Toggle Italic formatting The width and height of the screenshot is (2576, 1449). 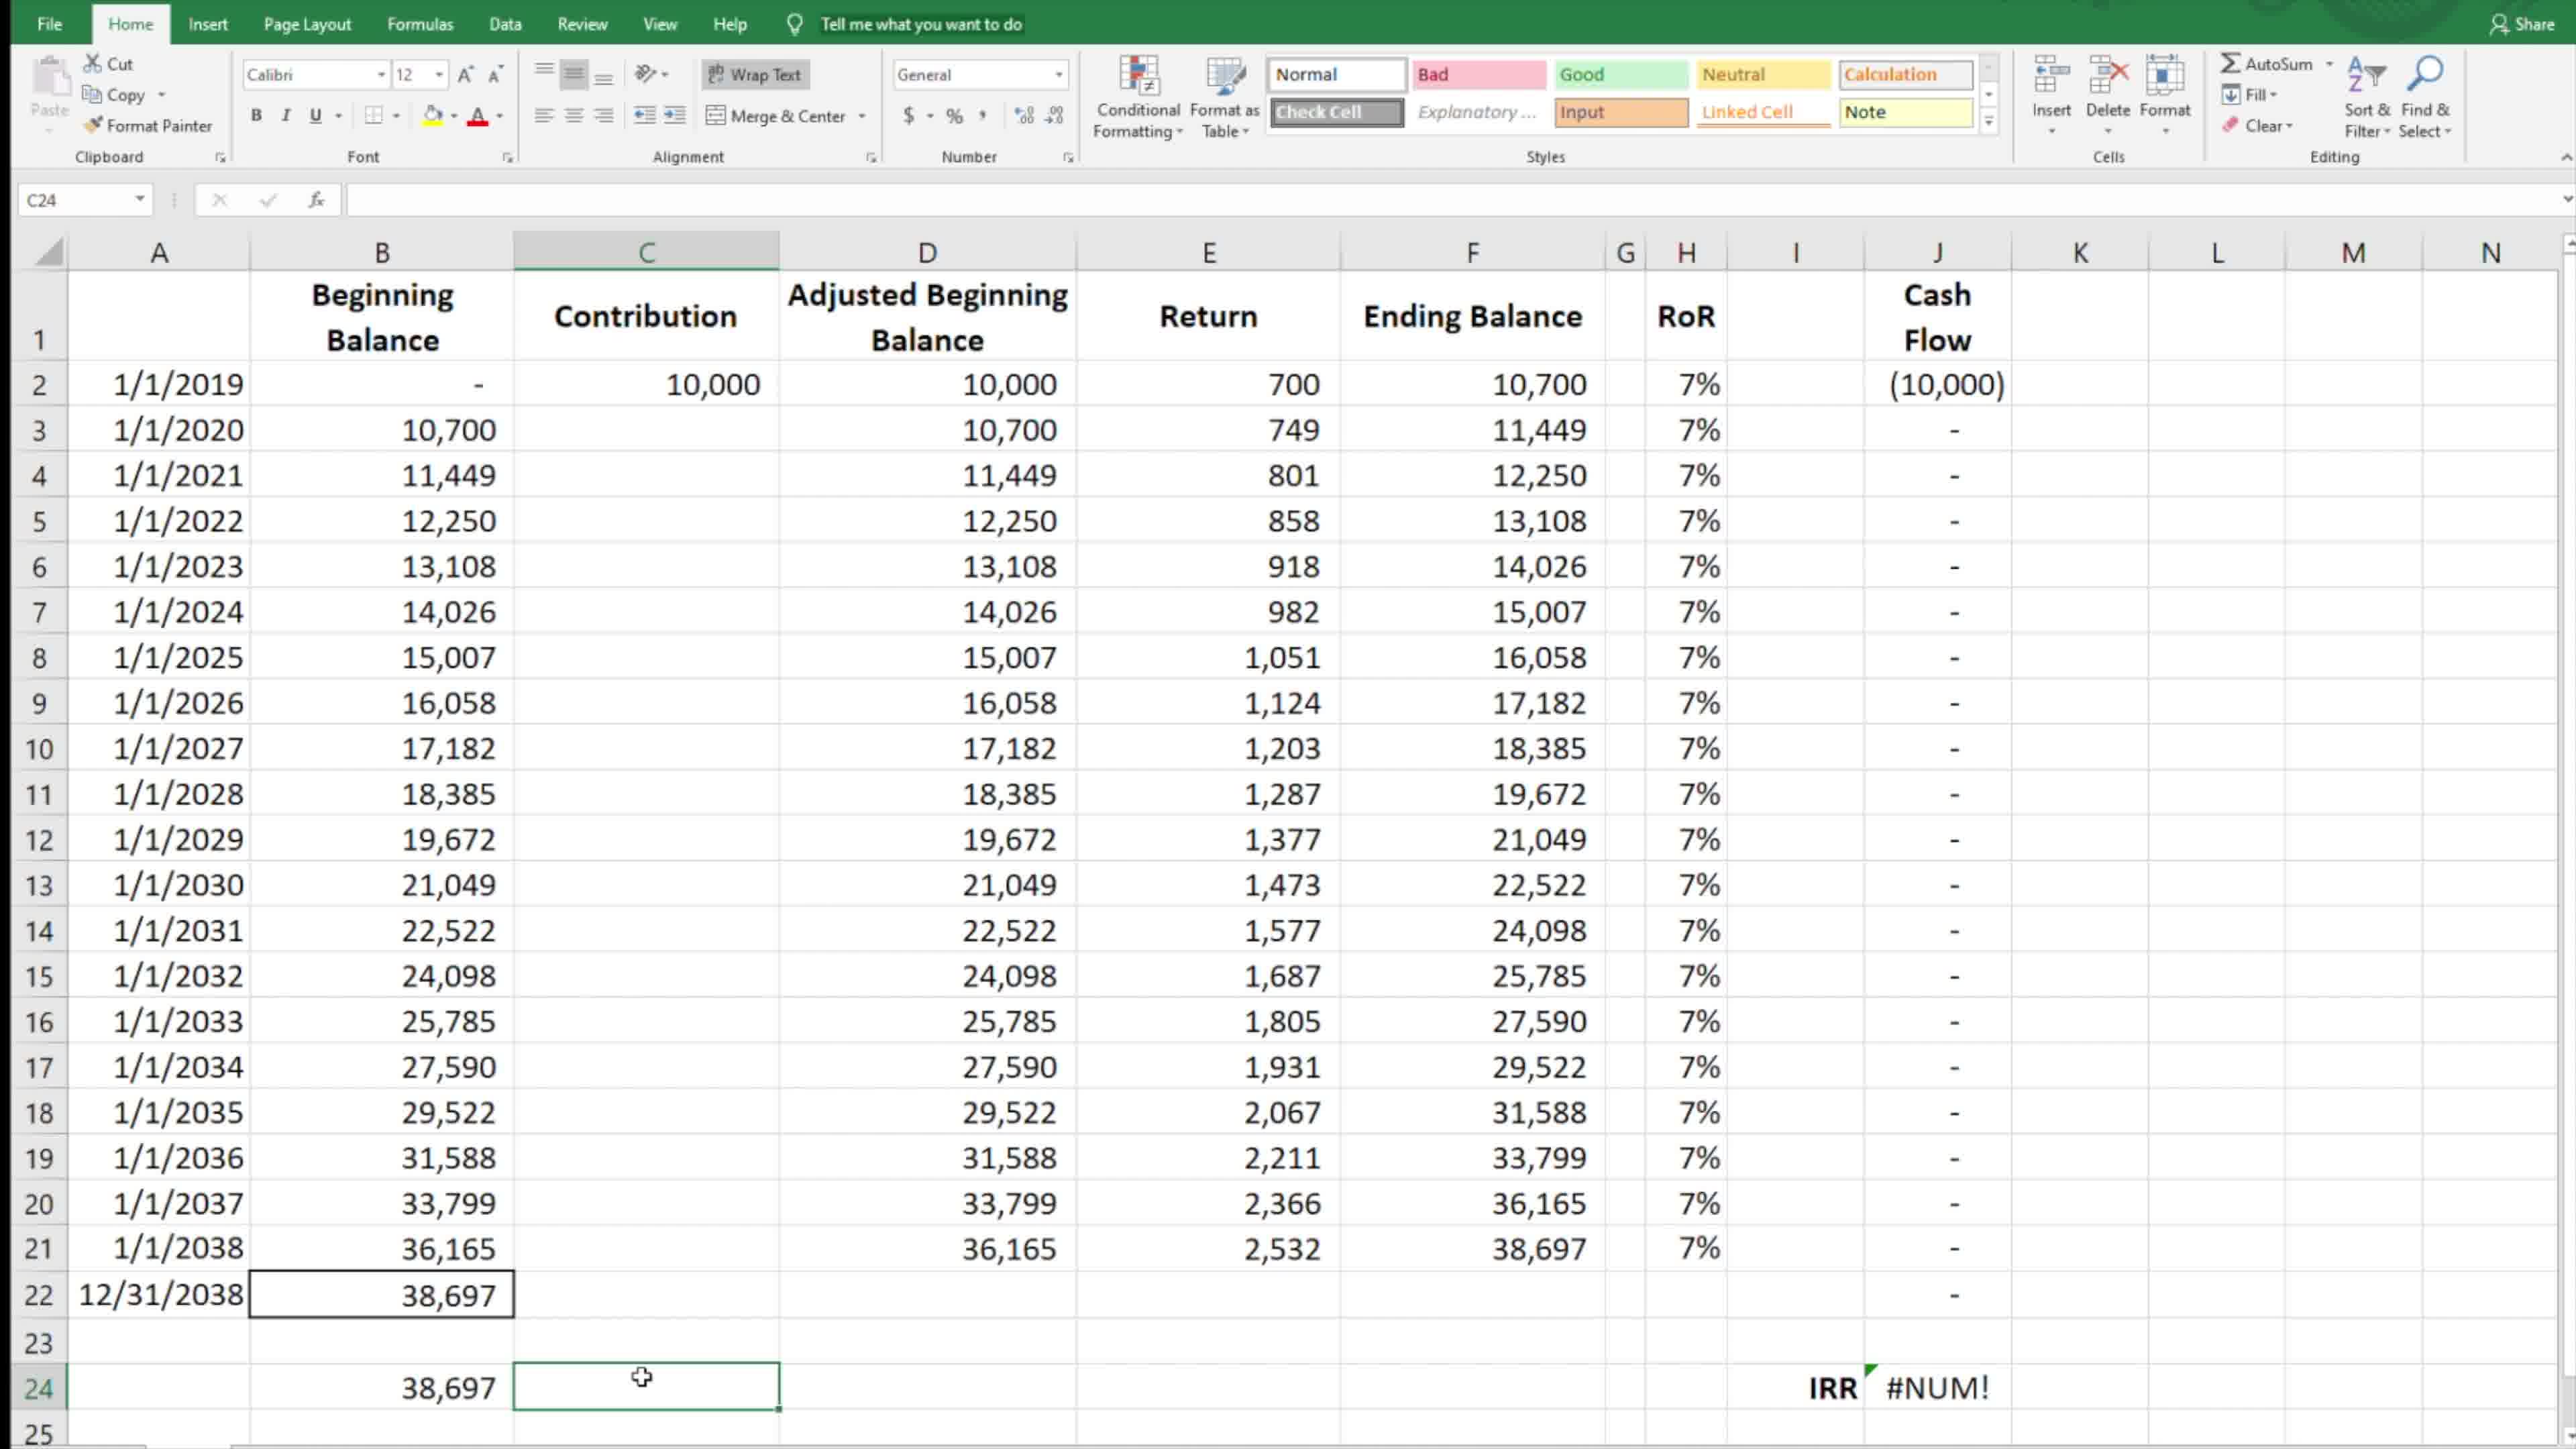286,115
